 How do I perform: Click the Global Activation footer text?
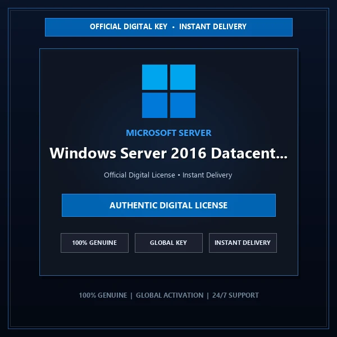tap(170, 295)
